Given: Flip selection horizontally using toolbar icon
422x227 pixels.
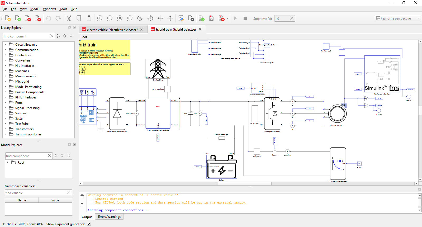Looking at the screenshot, I should 160,18.
